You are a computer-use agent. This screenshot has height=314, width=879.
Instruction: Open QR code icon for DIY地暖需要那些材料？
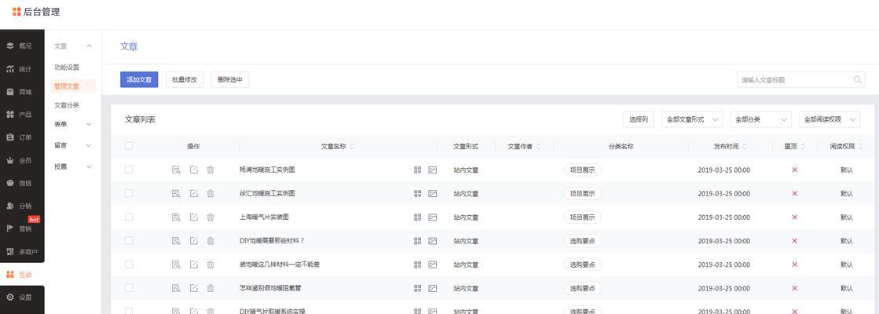coord(418,241)
